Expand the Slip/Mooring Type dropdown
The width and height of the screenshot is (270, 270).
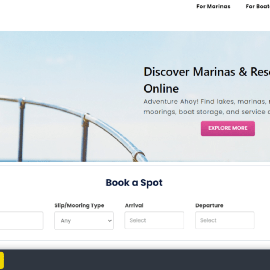(x=84, y=220)
